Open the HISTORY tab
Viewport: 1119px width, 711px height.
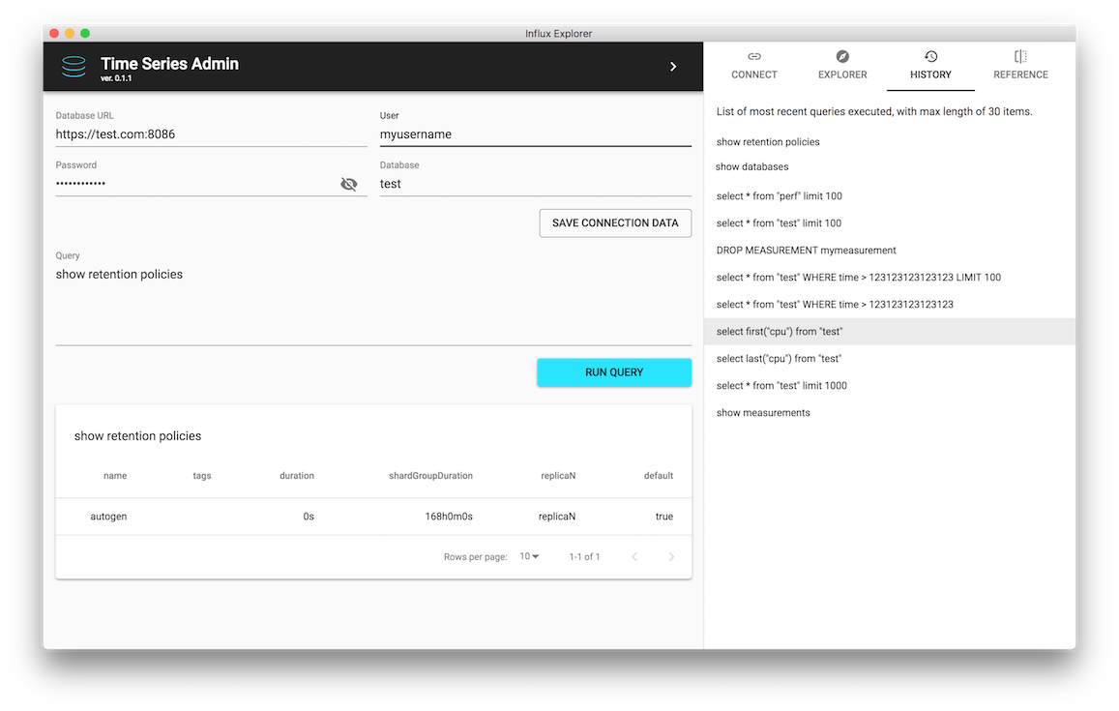930,67
